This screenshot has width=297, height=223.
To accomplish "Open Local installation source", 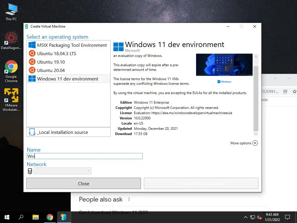I will pos(68,132).
